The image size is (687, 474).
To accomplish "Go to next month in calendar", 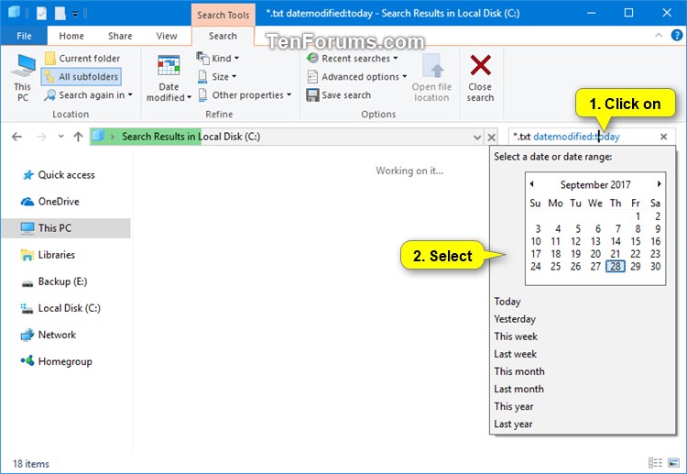I will tap(659, 183).
